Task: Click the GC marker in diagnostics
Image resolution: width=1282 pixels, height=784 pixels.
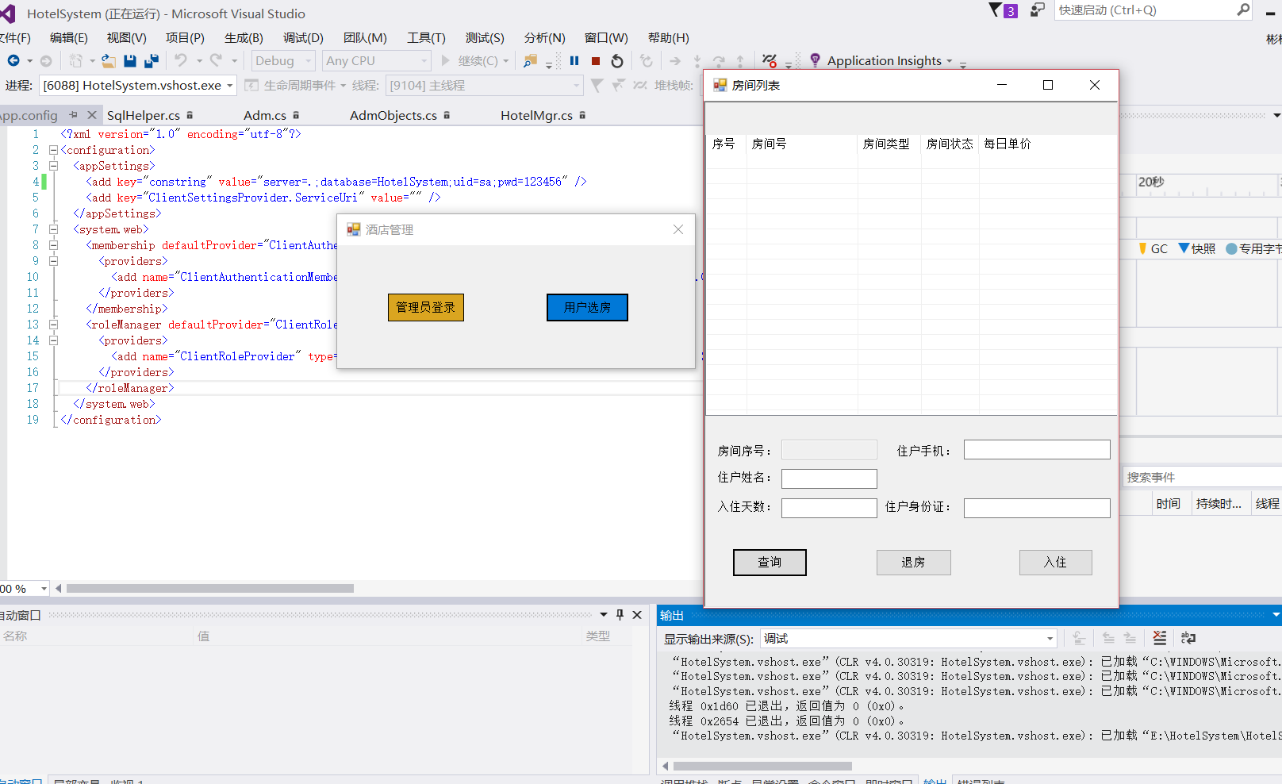Action: tap(1153, 248)
